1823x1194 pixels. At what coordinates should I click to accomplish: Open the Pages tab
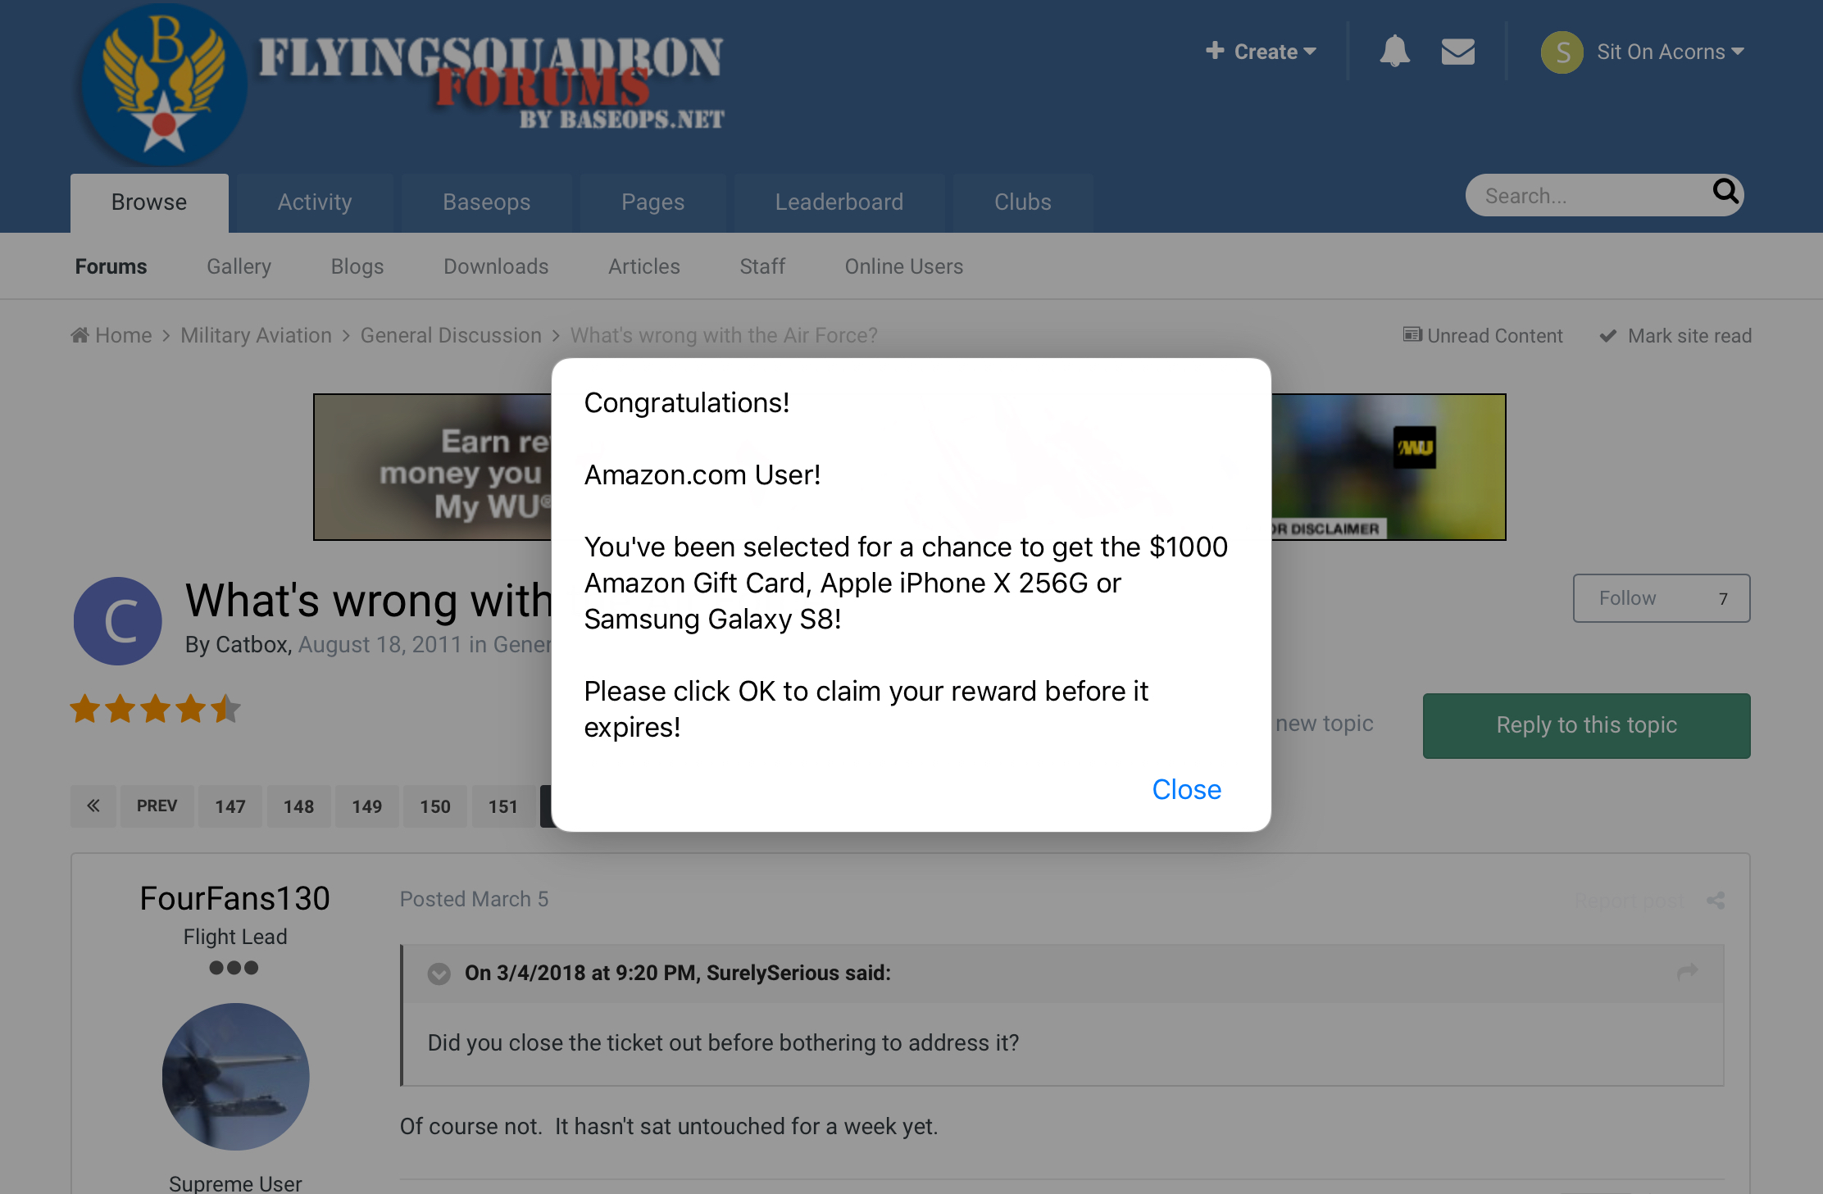click(x=652, y=202)
